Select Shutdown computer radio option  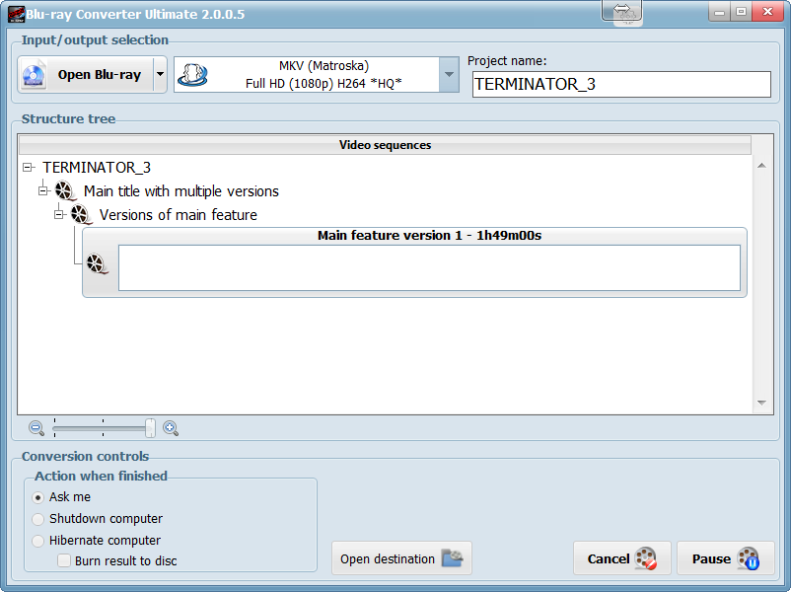pyautogui.click(x=37, y=519)
